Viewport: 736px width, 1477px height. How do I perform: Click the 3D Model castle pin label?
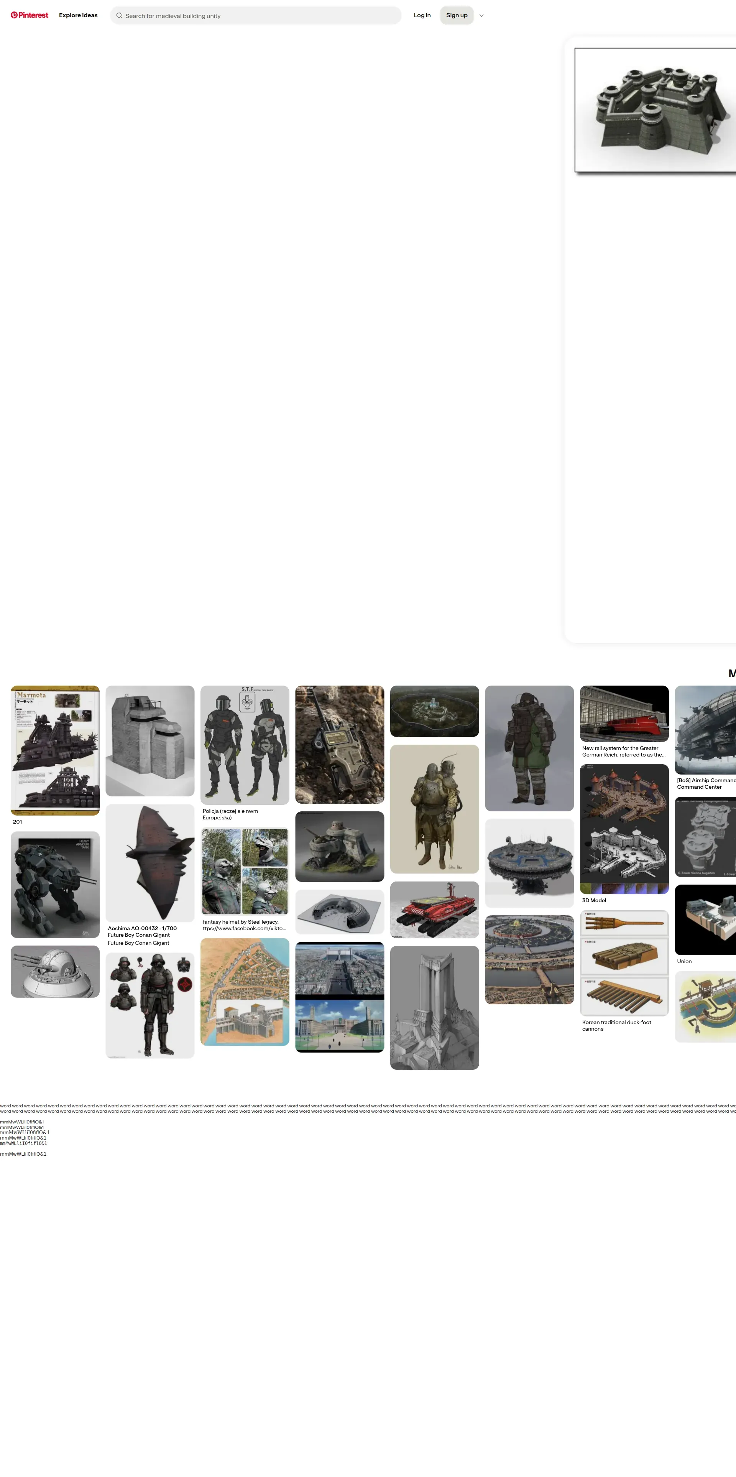point(594,900)
